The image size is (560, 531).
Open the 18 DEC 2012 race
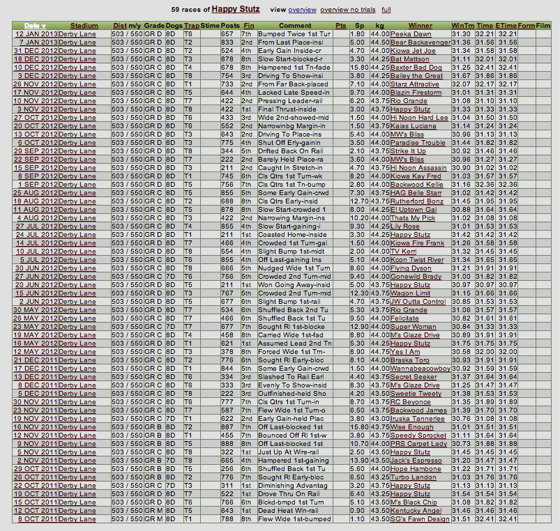pos(36,59)
